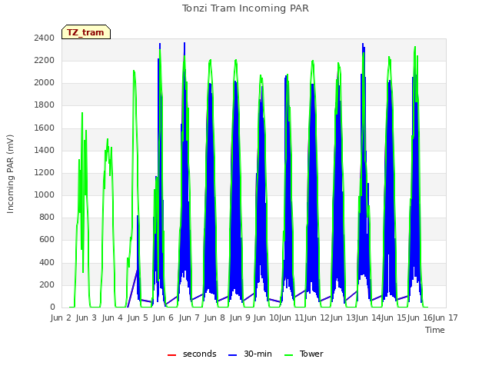Click the 1600 y-axis tick value
Screen dimensions: 492x369
(45, 128)
